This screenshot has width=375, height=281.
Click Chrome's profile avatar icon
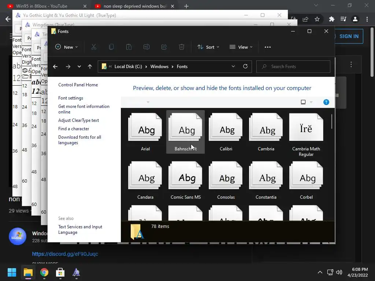point(355,19)
